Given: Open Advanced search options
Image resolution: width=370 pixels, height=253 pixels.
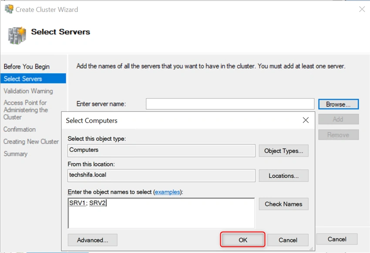Looking at the screenshot, I should coord(92,240).
